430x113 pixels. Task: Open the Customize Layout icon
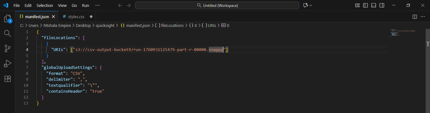[357, 5]
